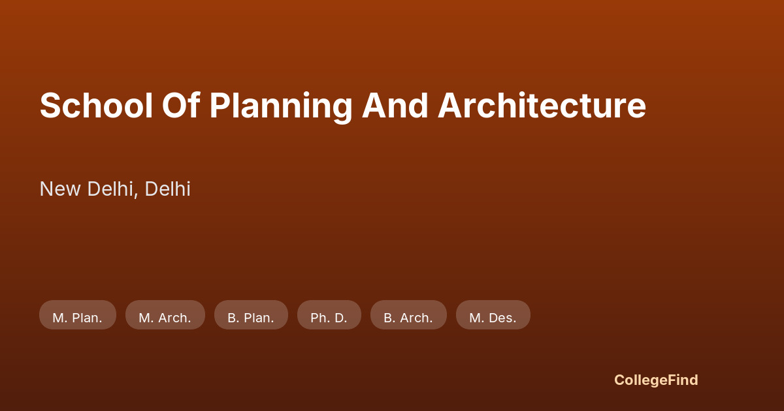Select the state name after the comma
Image resolution: width=784 pixels, height=411 pixels.
168,189
